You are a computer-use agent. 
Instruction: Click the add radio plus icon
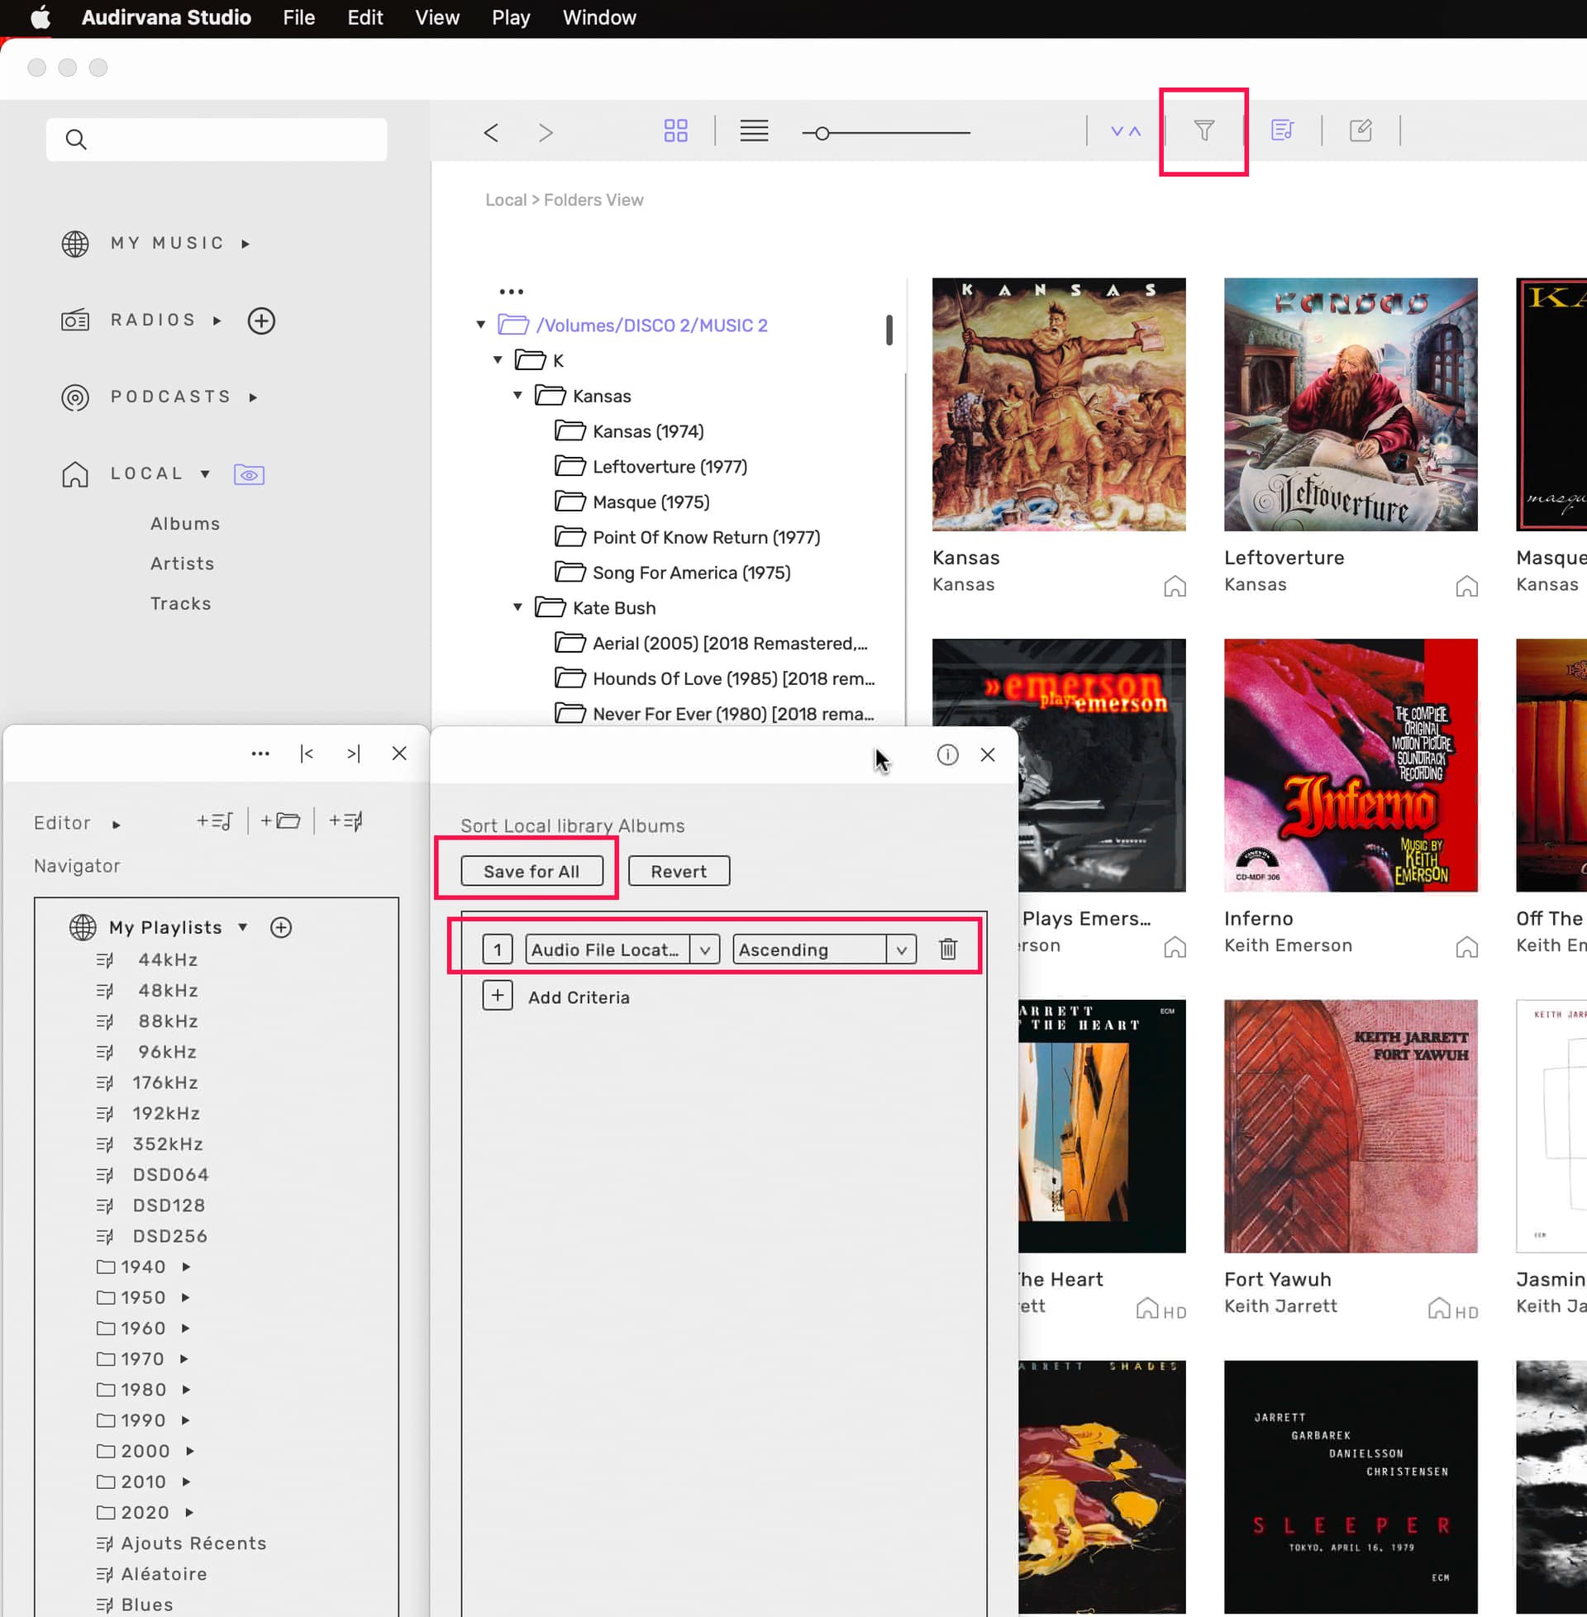[x=262, y=321]
